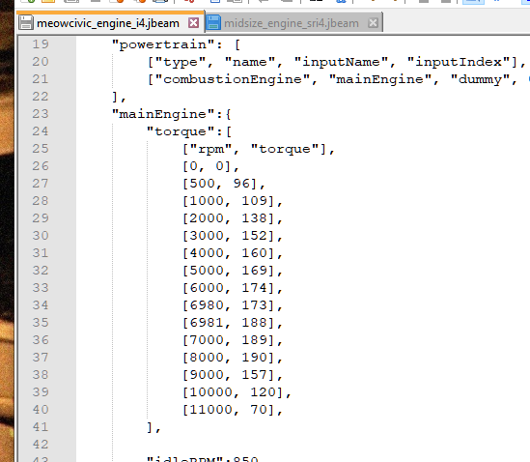This screenshot has width=530, height=462.
Task: Click the blue disk icon on midsize_engine_sri4.jbeam tab
Action: click(213, 23)
